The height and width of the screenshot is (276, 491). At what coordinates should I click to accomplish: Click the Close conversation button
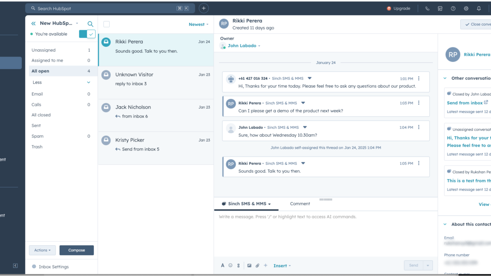476,24
